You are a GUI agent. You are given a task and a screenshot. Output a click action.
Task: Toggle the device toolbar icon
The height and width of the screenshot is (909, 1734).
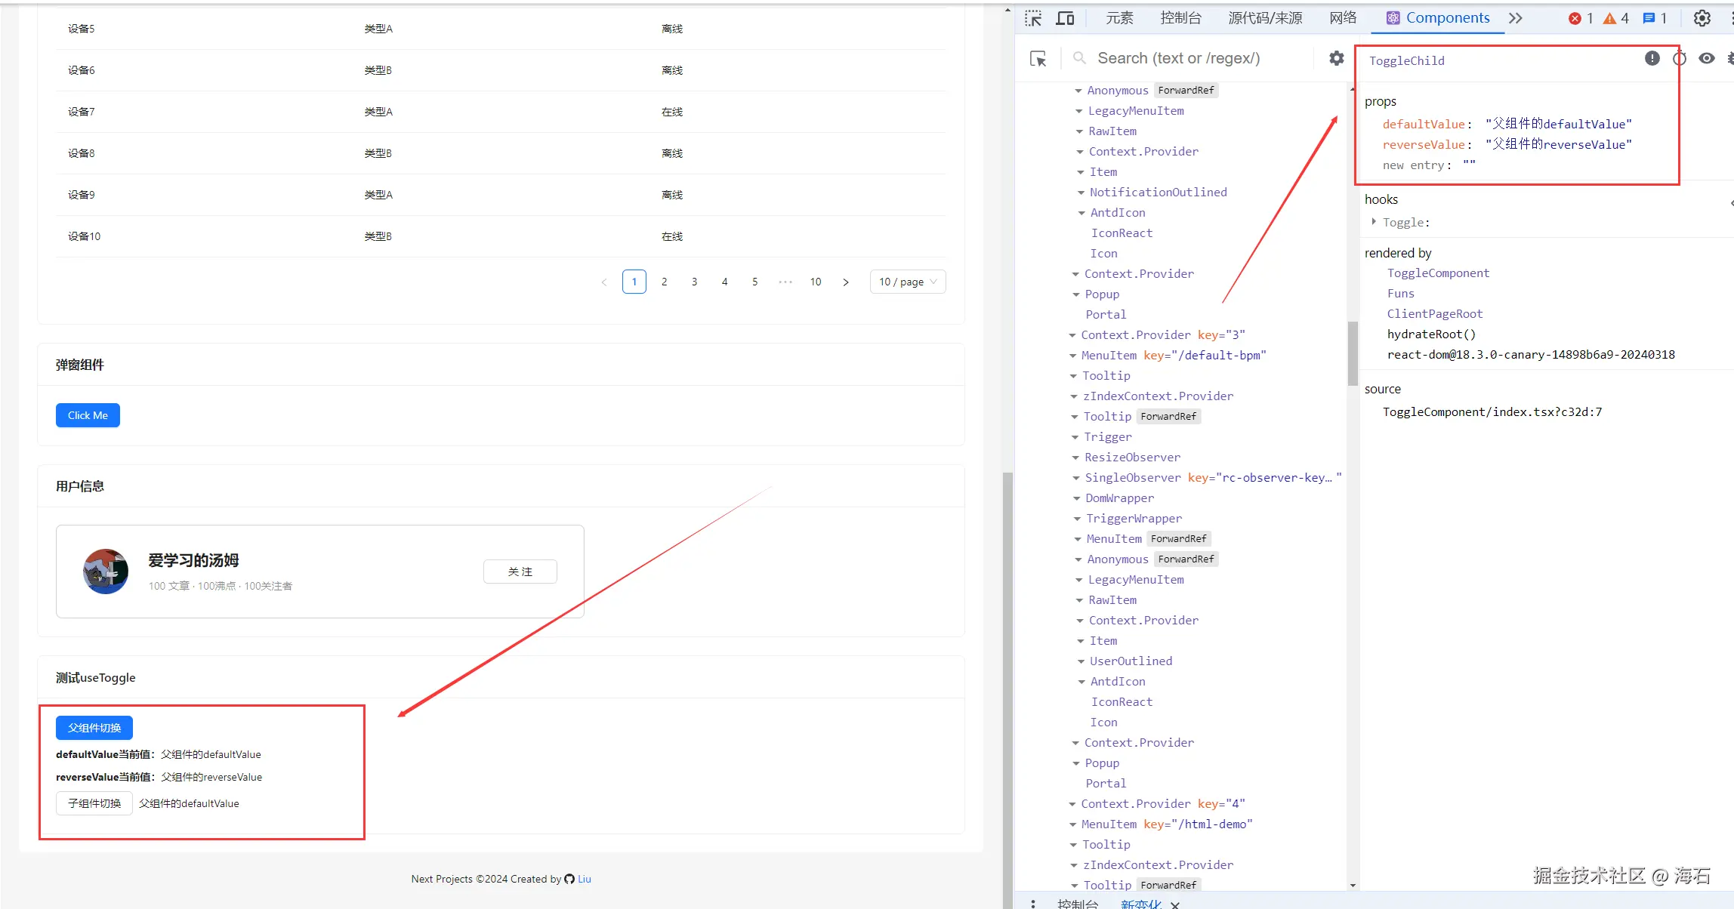click(1065, 18)
